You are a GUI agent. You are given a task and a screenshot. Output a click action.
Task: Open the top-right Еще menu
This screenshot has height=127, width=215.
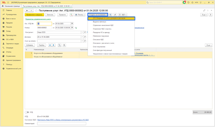click(204, 15)
